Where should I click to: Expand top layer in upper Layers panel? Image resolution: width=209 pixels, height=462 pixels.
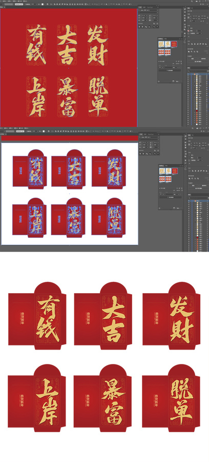point(193,74)
